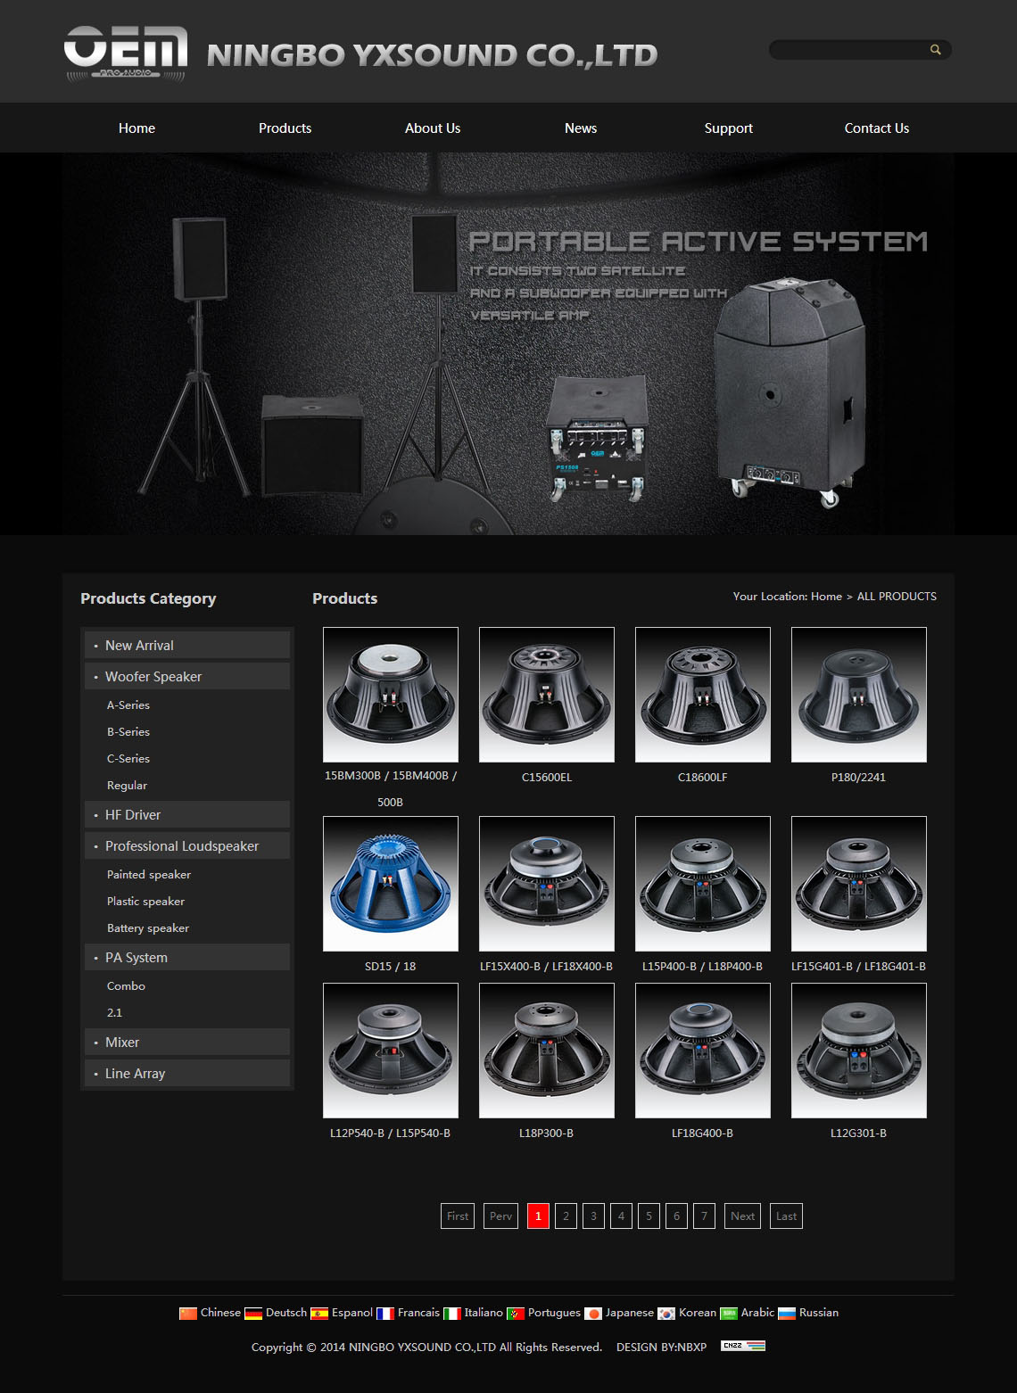Open the Professional Loudspeaker category
The image size is (1017, 1393).
coord(187,845)
